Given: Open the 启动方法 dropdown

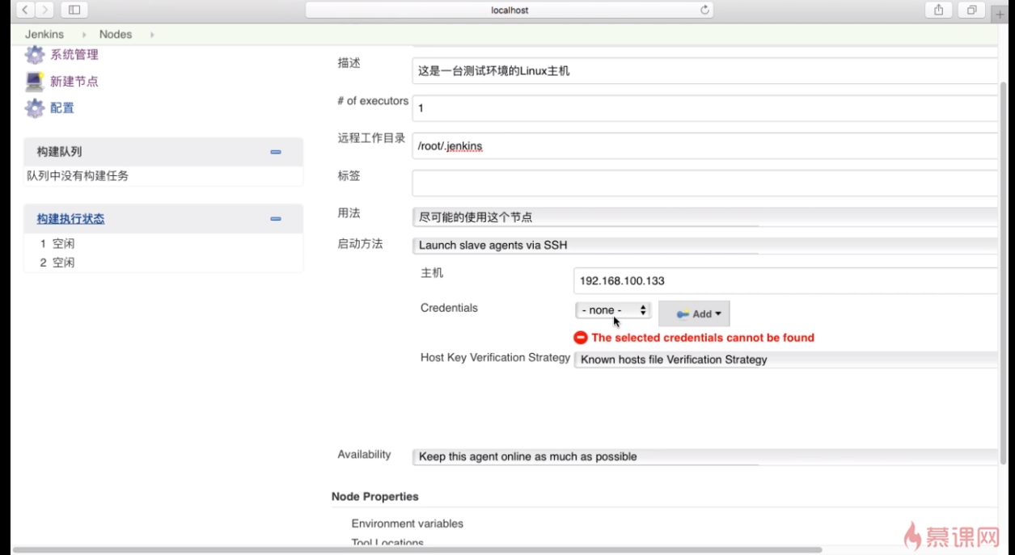Looking at the screenshot, I should coord(704,245).
